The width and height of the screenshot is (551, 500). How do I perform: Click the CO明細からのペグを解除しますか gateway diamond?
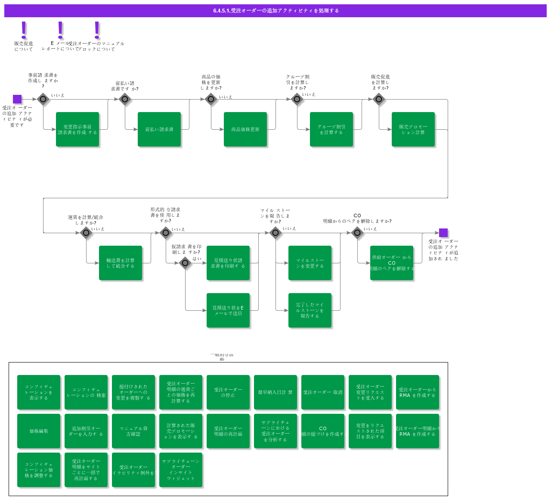pos(357,233)
